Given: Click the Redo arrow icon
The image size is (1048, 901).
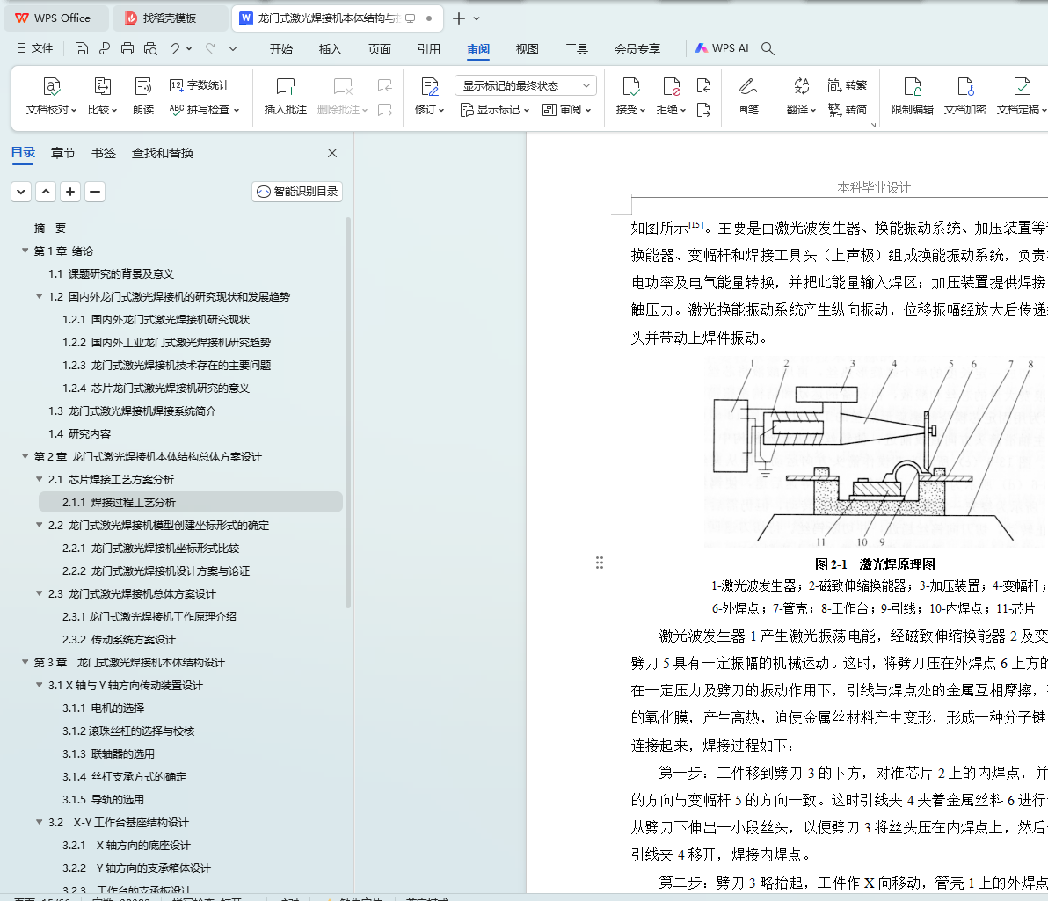Looking at the screenshot, I should point(210,48).
